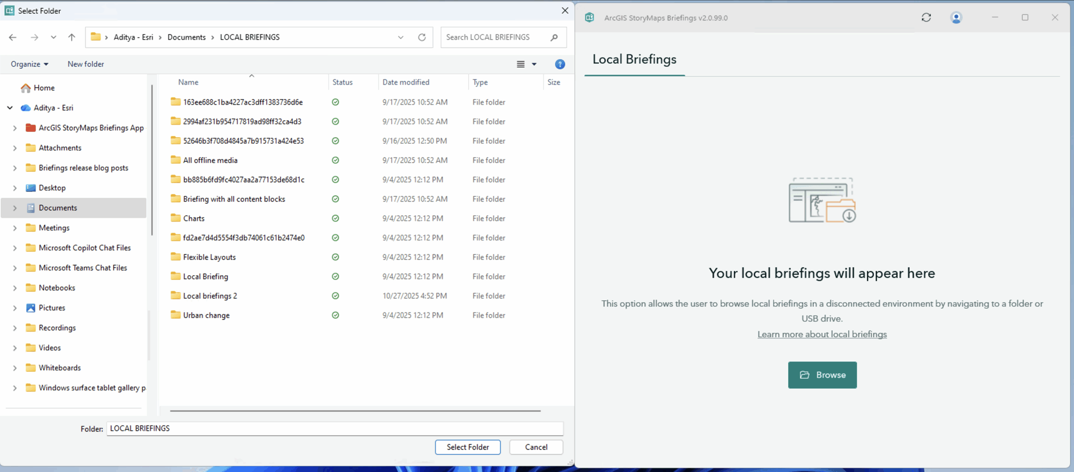1074x472 pixels.
Task: Open the user account profile icon
Action: point(956,18)
